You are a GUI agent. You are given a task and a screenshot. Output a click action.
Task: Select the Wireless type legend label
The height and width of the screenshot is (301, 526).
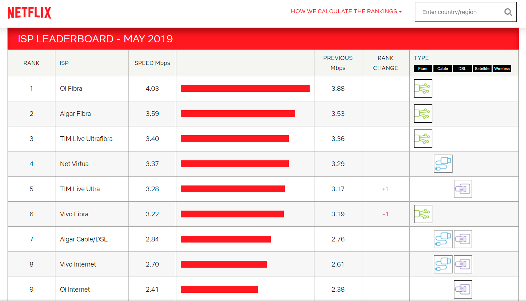coord(502,69)
